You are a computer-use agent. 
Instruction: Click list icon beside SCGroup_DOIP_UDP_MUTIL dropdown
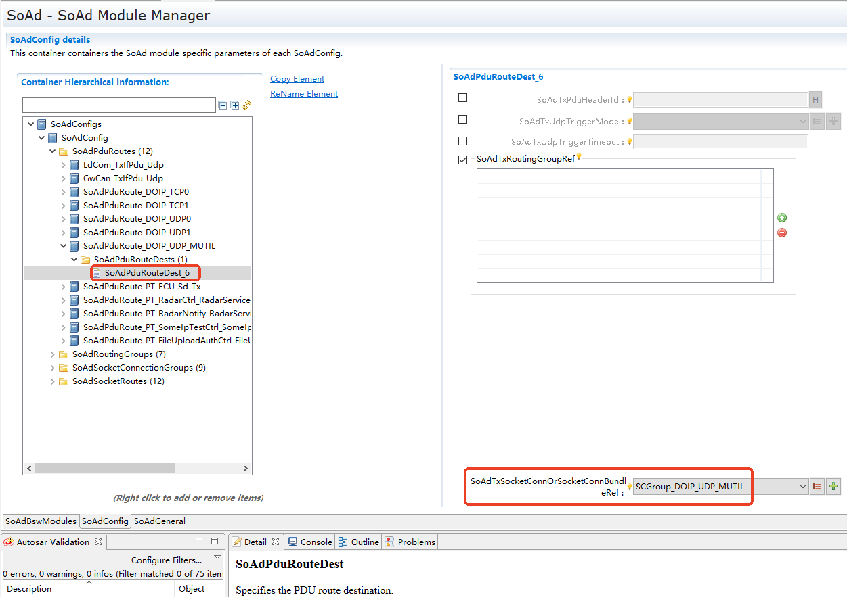[817, 486]
